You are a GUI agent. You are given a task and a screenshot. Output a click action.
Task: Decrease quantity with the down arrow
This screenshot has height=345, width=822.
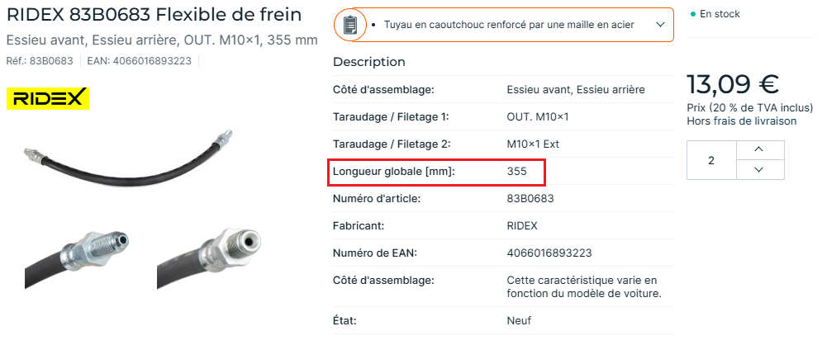pos(758,170)
